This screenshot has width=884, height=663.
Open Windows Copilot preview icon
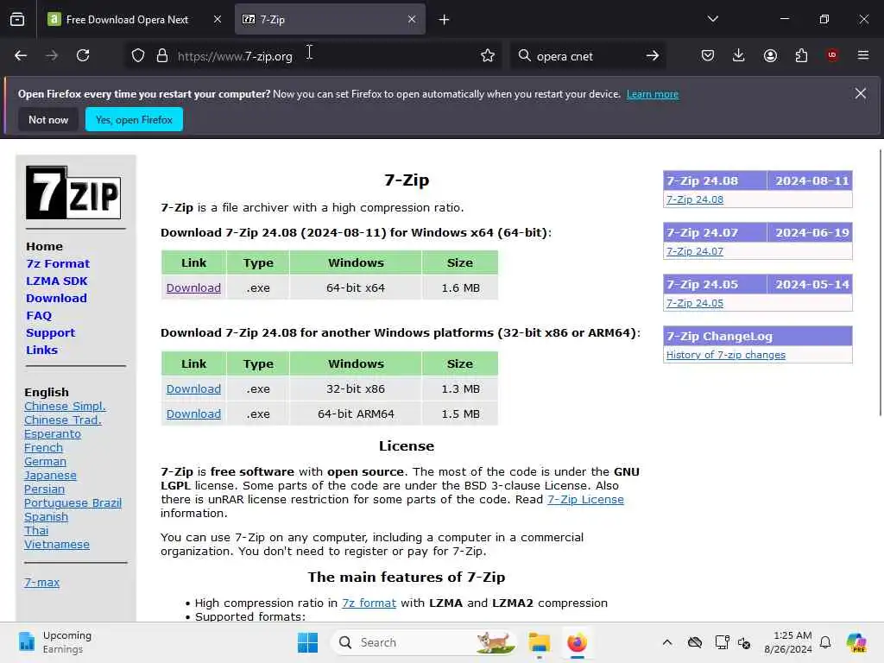pyautogui.click(x=856, y=642)
